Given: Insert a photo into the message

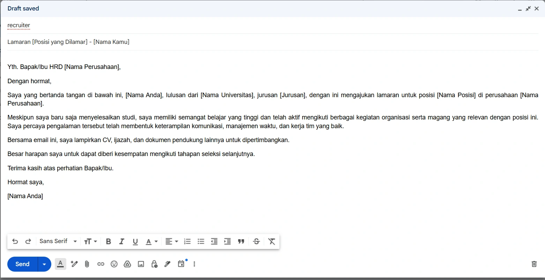Looking at the screenshot, I should pyautogui.click(x=141, y=264).
